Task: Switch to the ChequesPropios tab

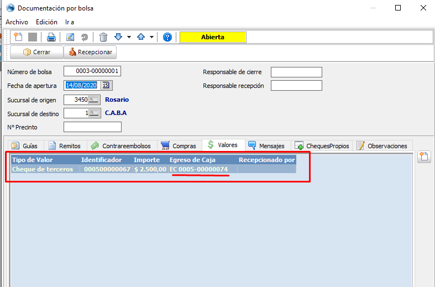Action: 322,146
